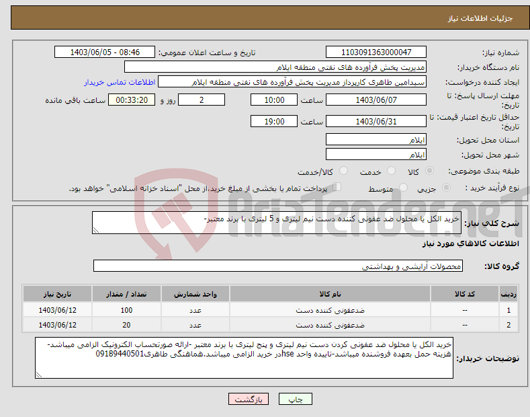Toggle the اسناد خزانه اسلامی payment checkbox
The image size is (530, 417).
[337, 186]
